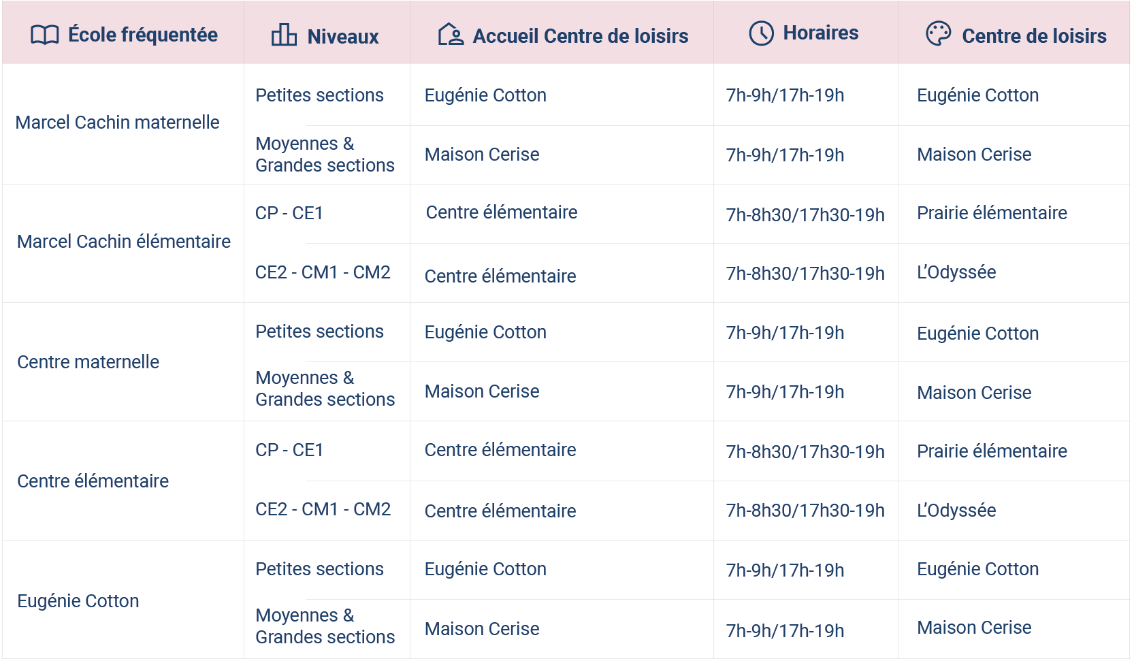Image resolution: width=1134 pixels, height=661 pixels.
Task: Click the Eugénie Cotton school name in first column
Action: click(78, 601)
